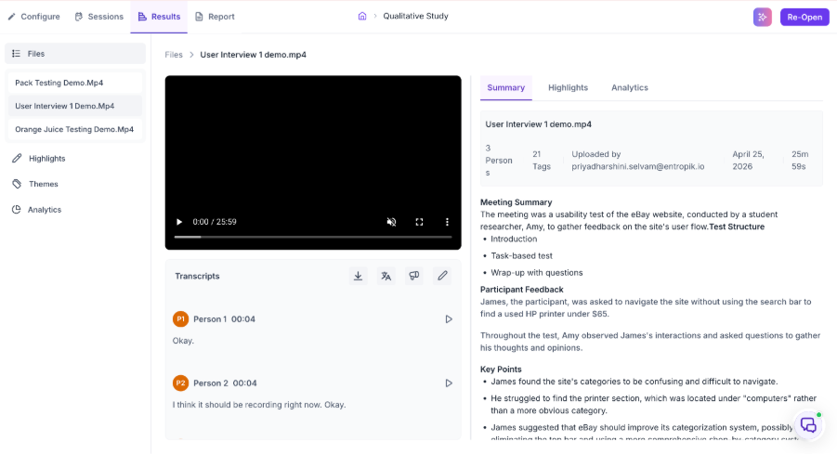
Task: Click the sidebar Highlights pencil icon
Action: (17, 159)
